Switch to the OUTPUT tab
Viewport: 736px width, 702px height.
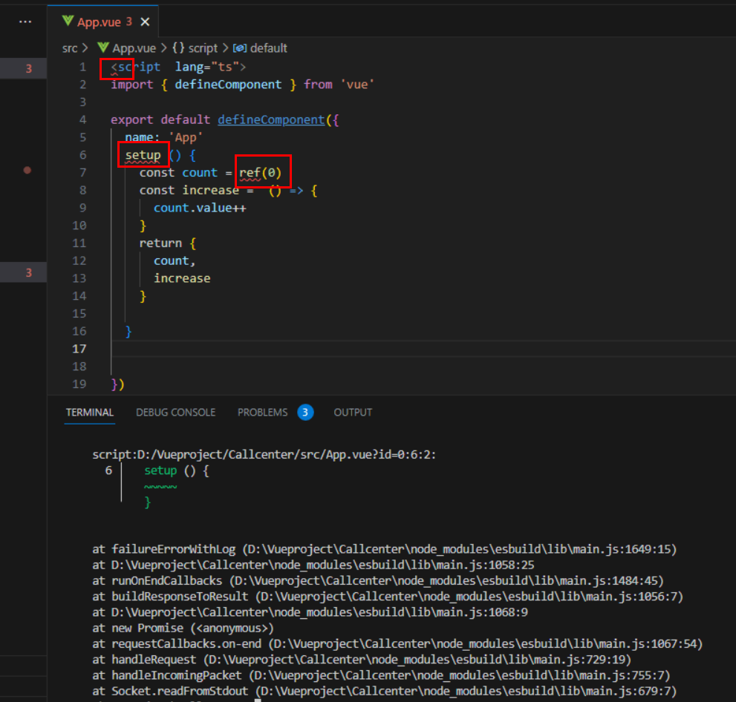pos(353,412)
